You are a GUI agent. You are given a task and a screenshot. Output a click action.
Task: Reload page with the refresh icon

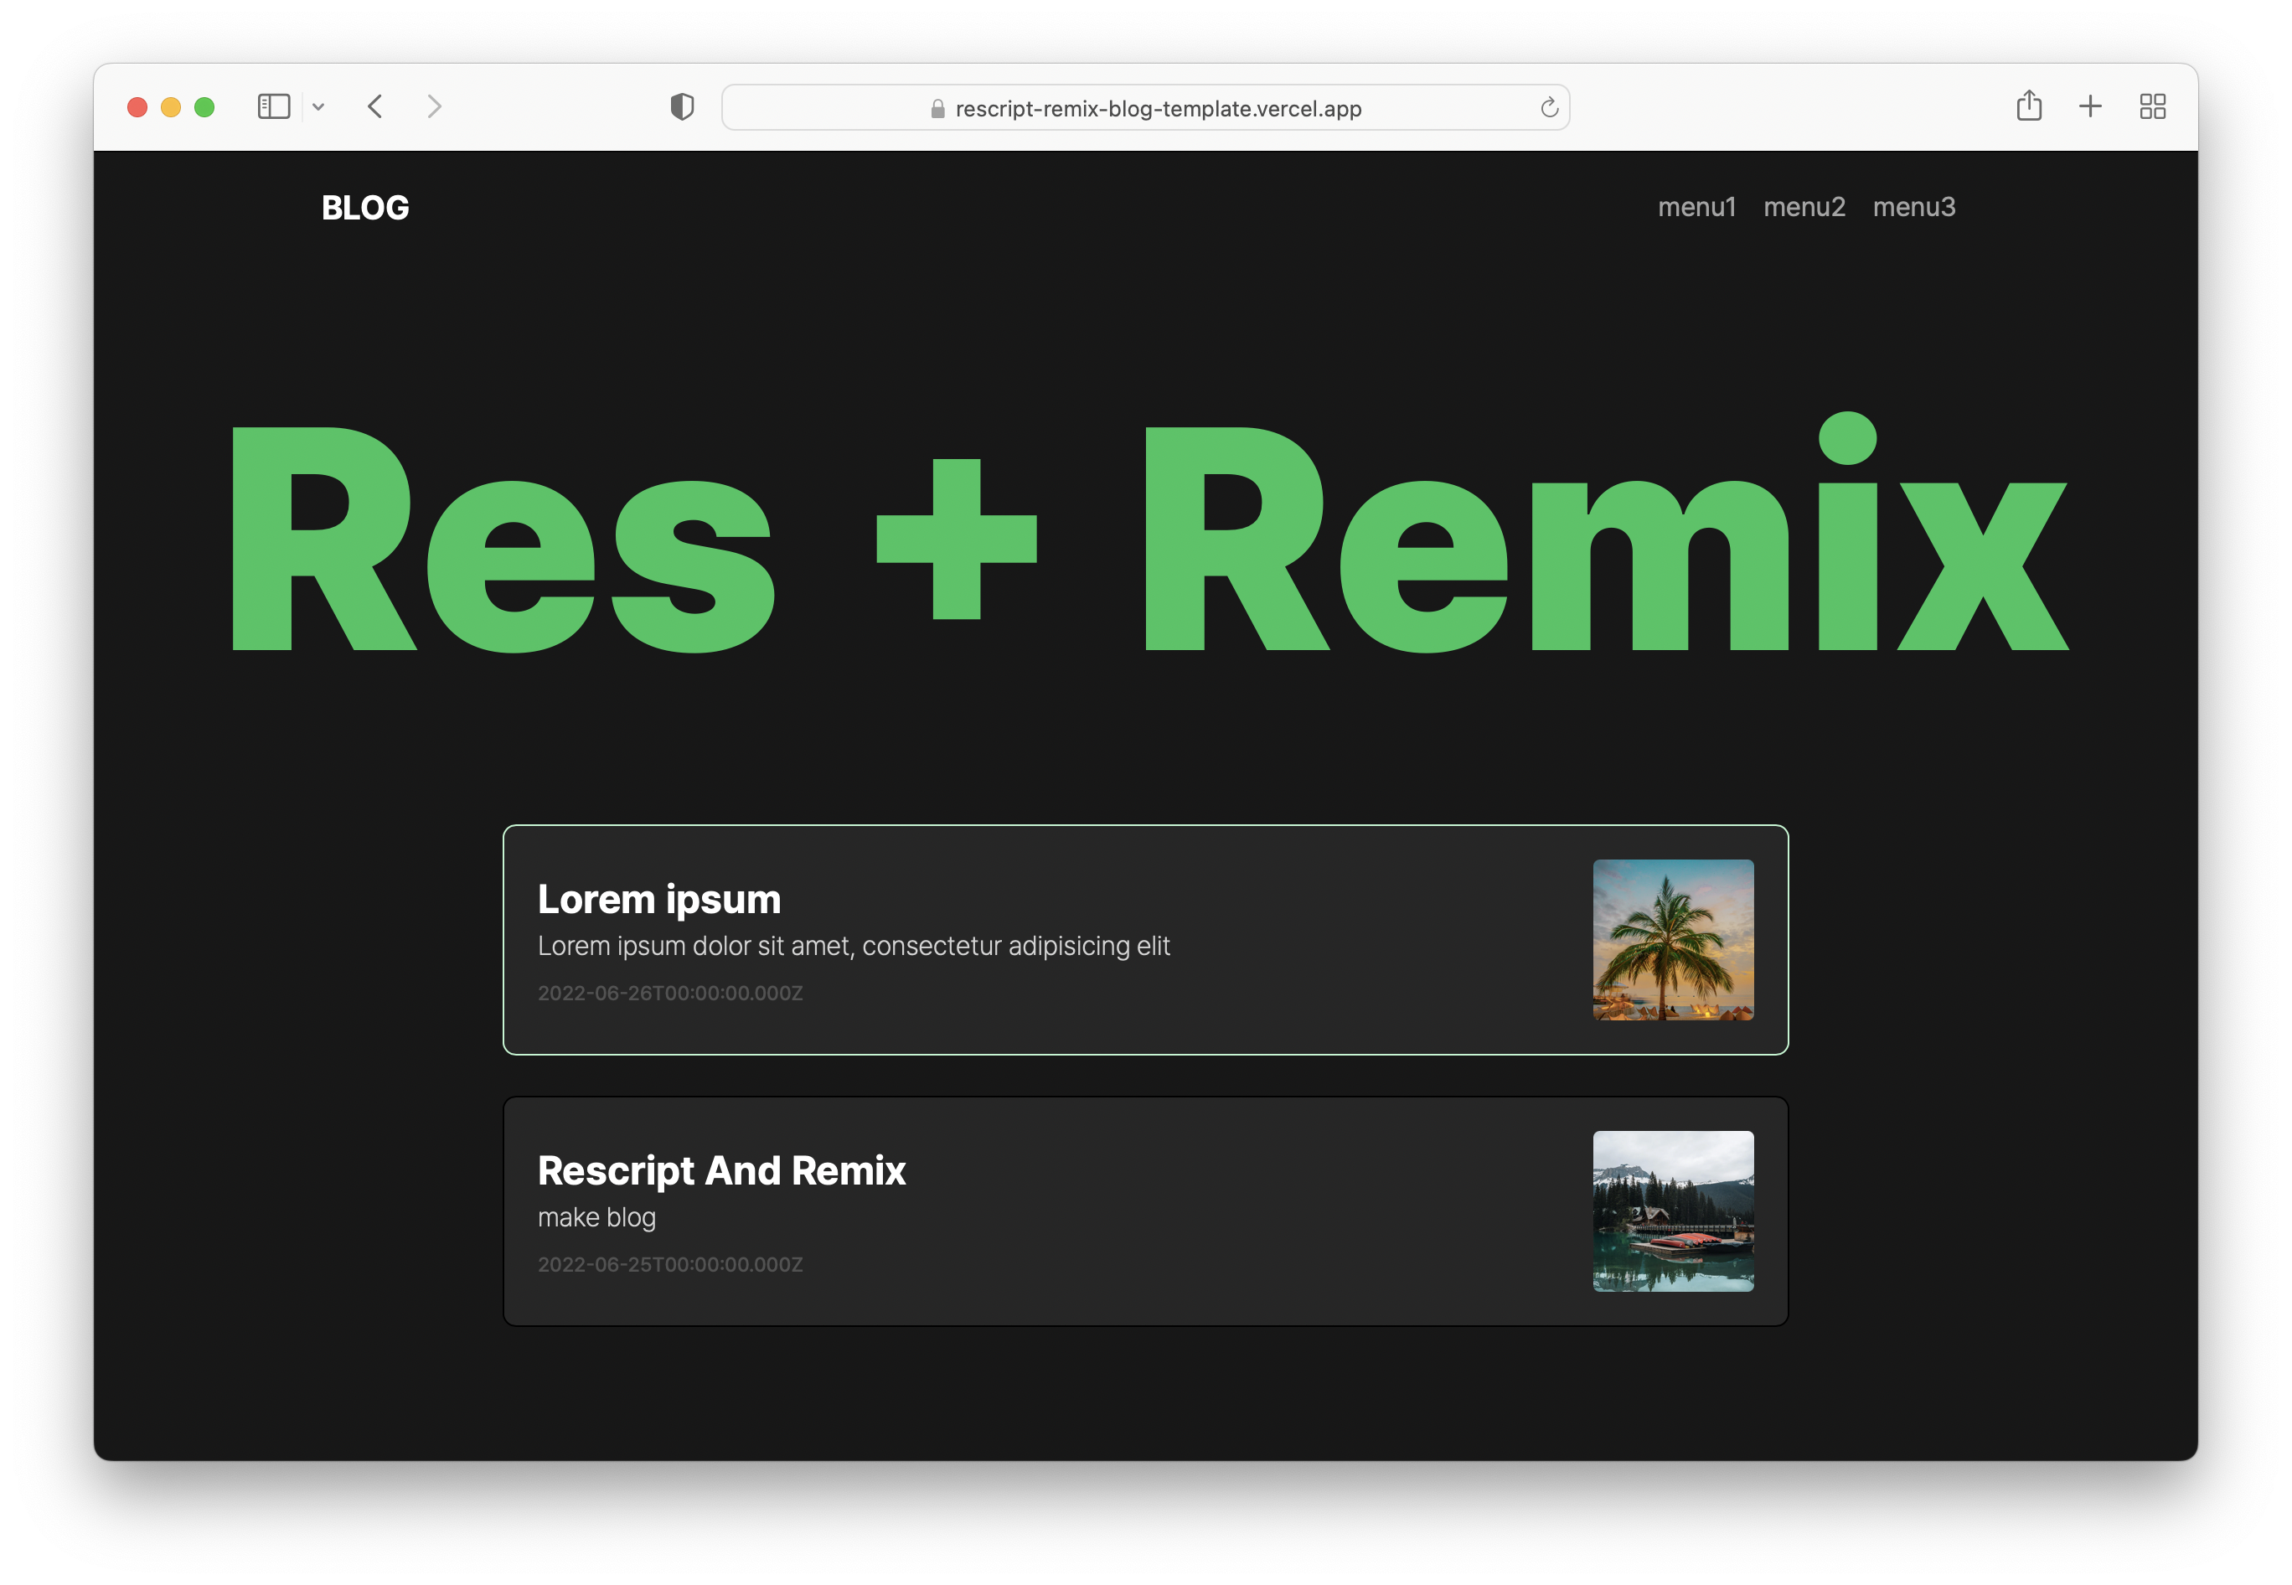tap(1548, 107)
